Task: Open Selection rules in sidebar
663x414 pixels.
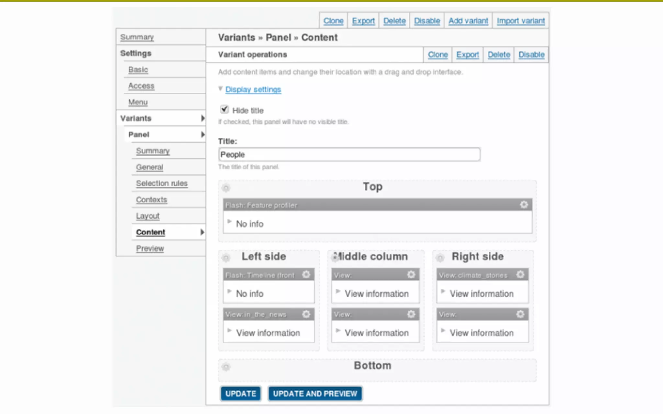Action: click(x=162, y=183)
